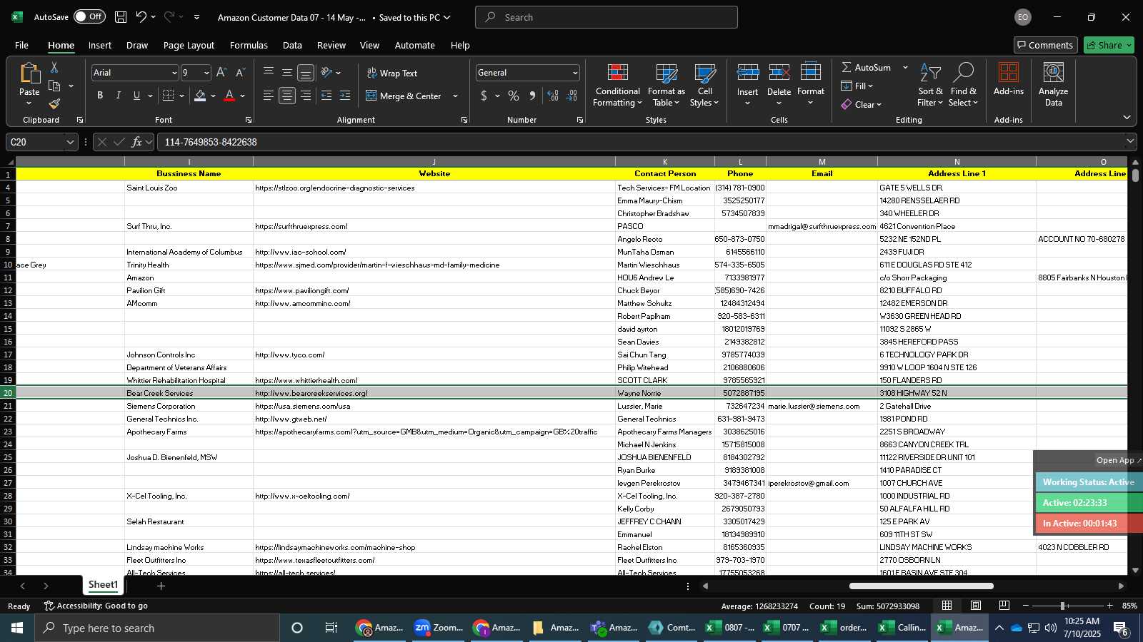
Task: Open Cell Styles dropdown
Action: pos(704,85)
